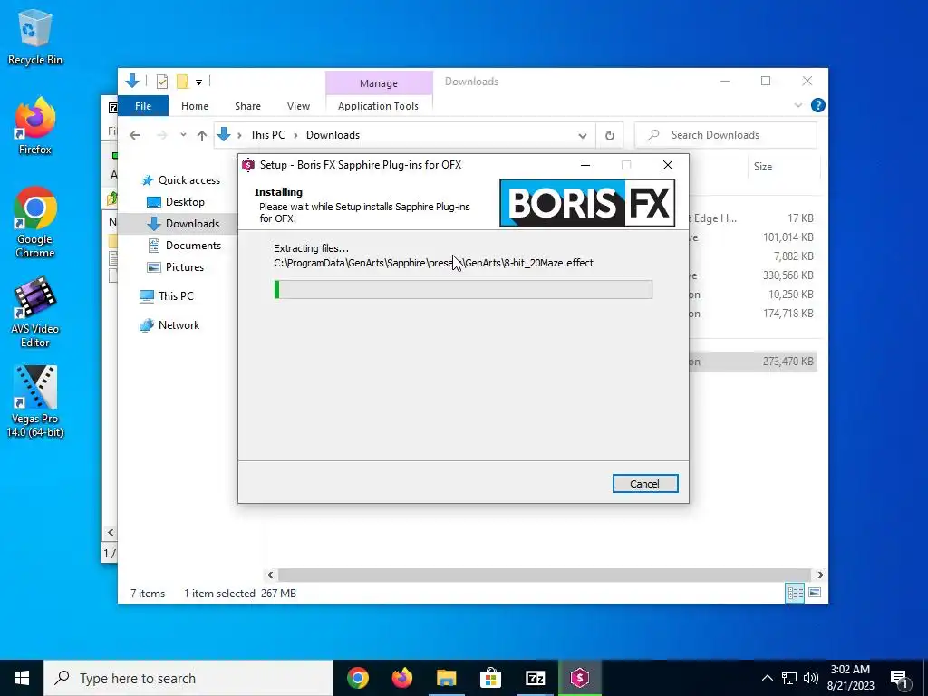
Task: Click the Explorer help question mark icon
Action: coord(818,105)
